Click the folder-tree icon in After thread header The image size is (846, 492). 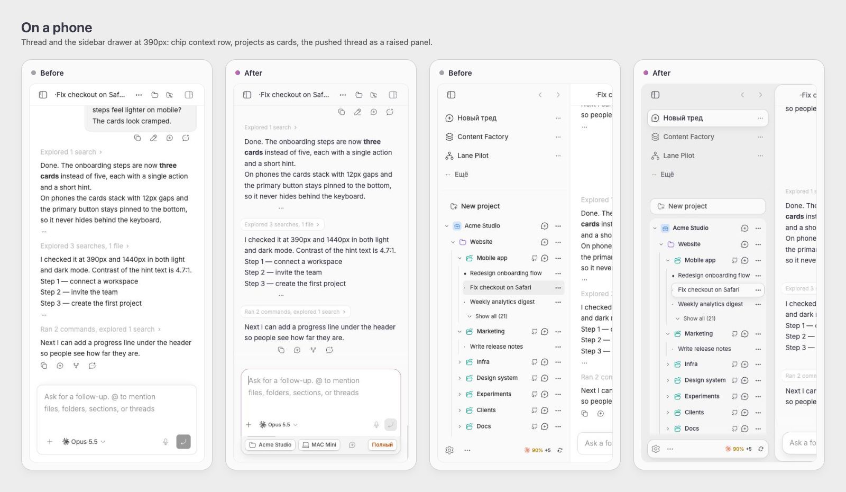pos(374,95)
